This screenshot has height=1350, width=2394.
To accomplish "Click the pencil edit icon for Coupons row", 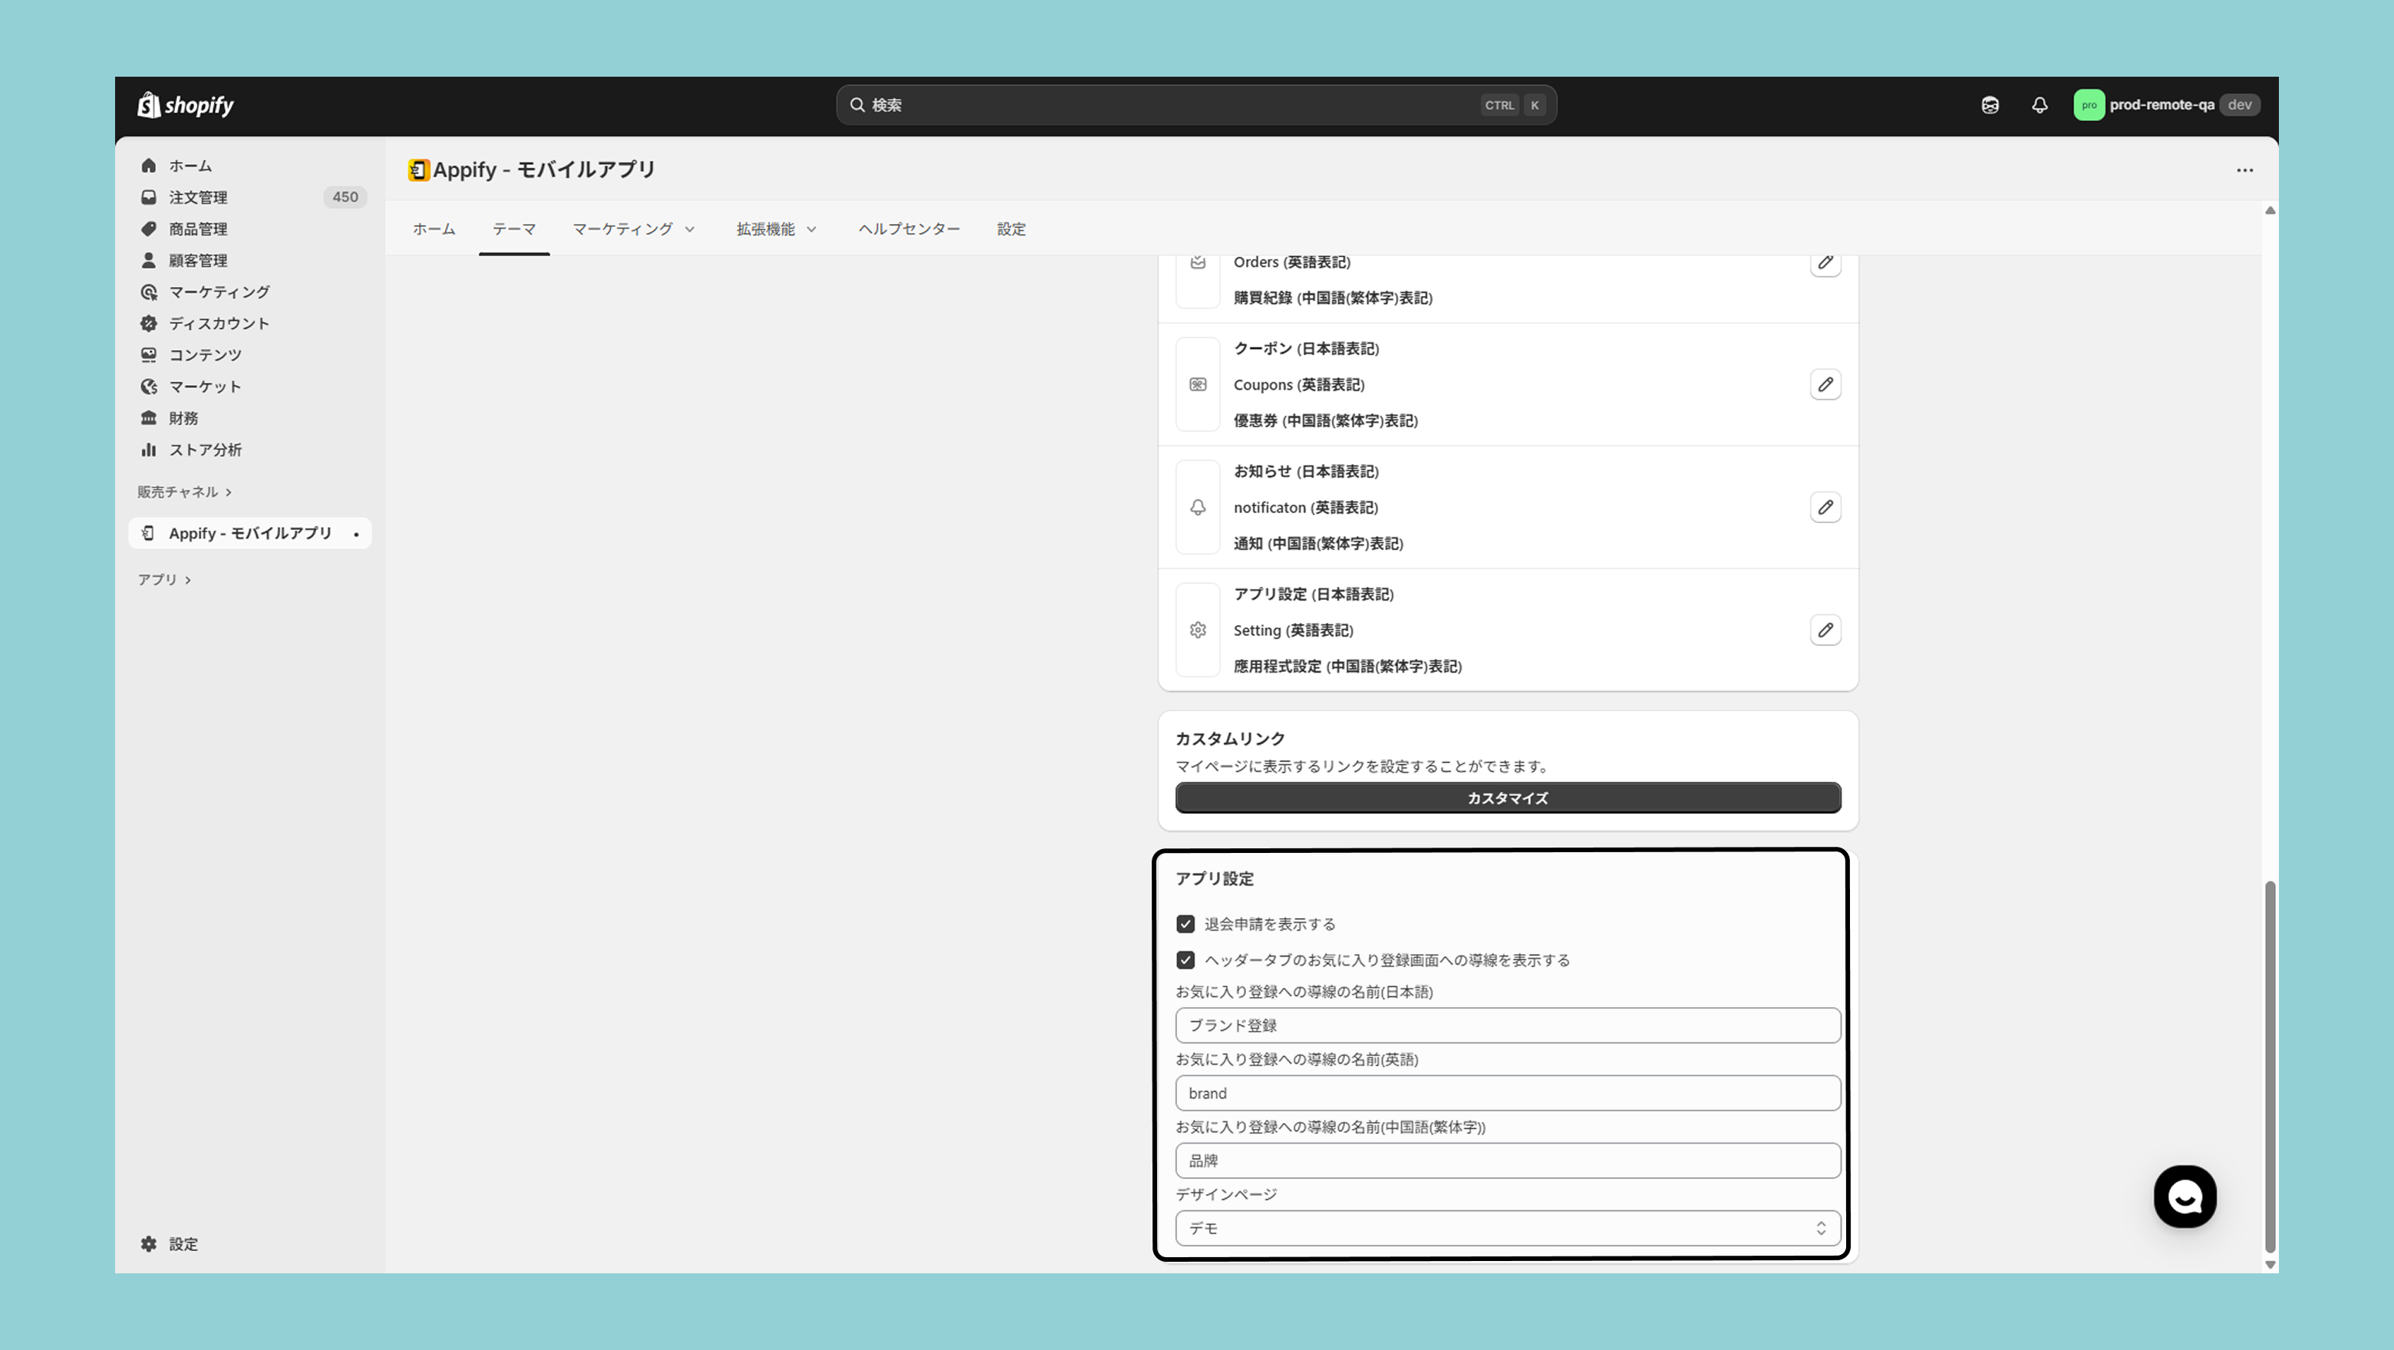I will pyautogui.click(x=1825, y=384).
